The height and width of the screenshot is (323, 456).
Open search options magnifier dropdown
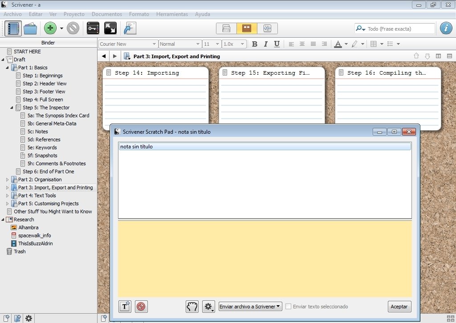pyautogui.click(x=360, y=28)
